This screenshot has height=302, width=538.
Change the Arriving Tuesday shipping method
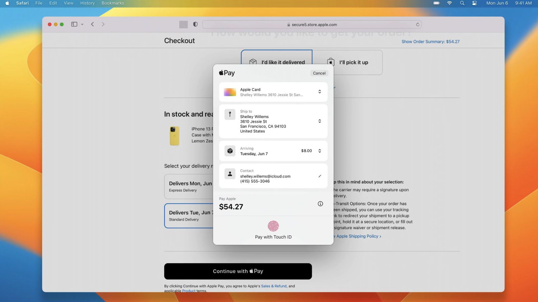(x=273, y=151)
